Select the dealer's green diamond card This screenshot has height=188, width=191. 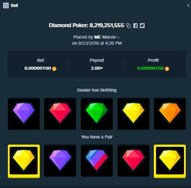(97, 114)
